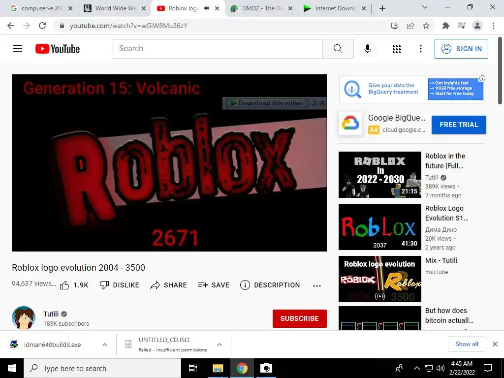Go to the YouTube home logo
This screenshot has height=378, width=504.
click(58, 49)
